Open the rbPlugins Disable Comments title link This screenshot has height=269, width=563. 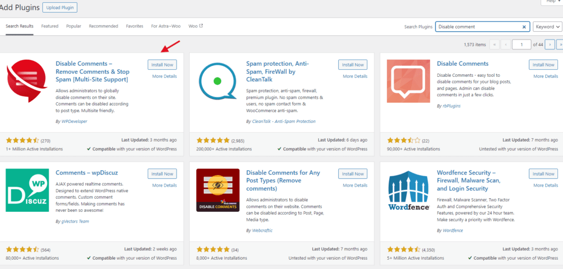click(x=462, y=64)
